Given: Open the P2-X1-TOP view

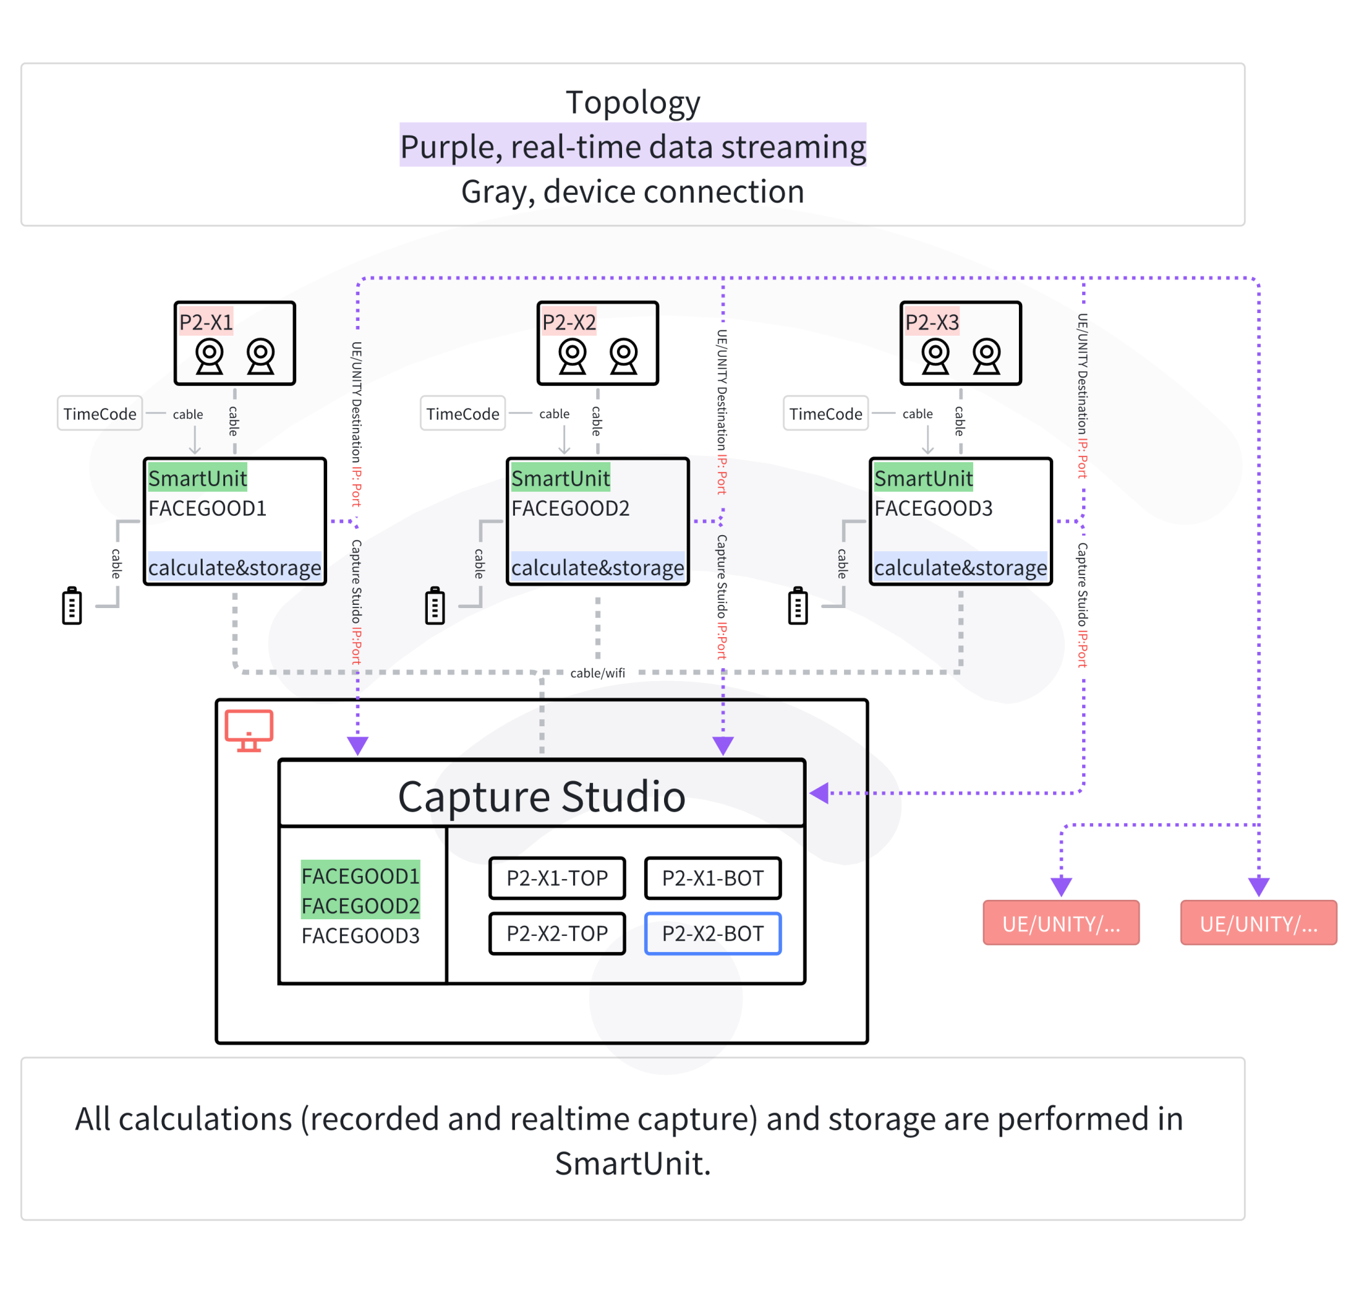Looking at the screenshot, I should 557,877.
